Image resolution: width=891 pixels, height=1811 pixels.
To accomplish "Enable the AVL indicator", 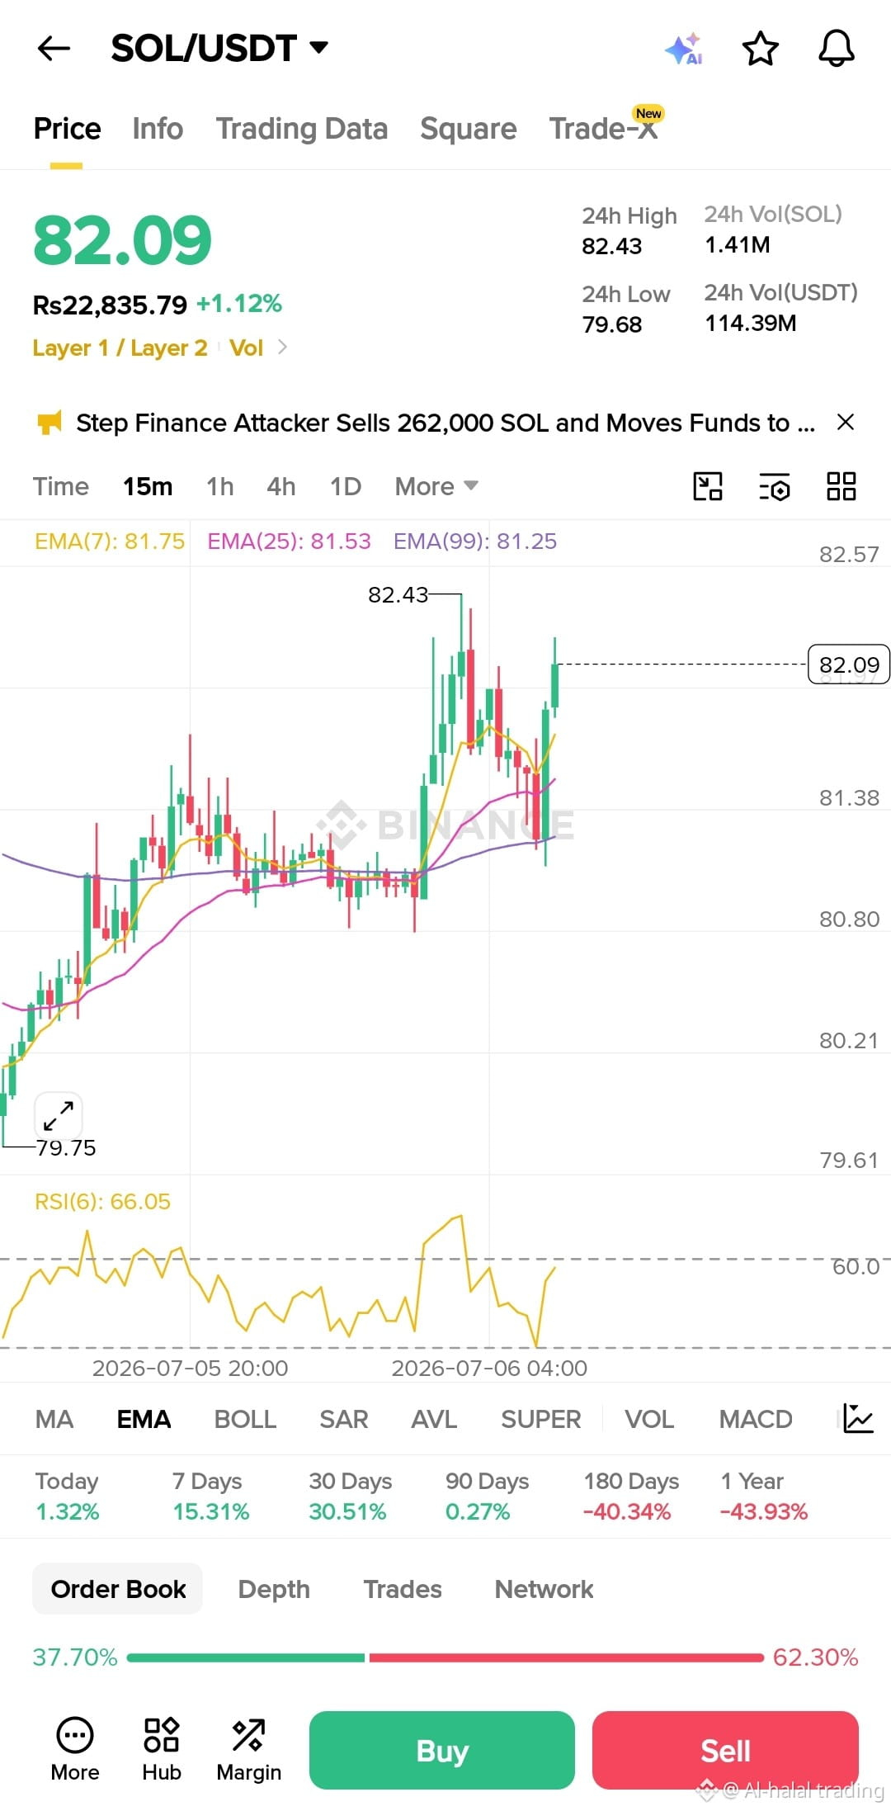I will pyautogui.click(x=434, y=1419).
